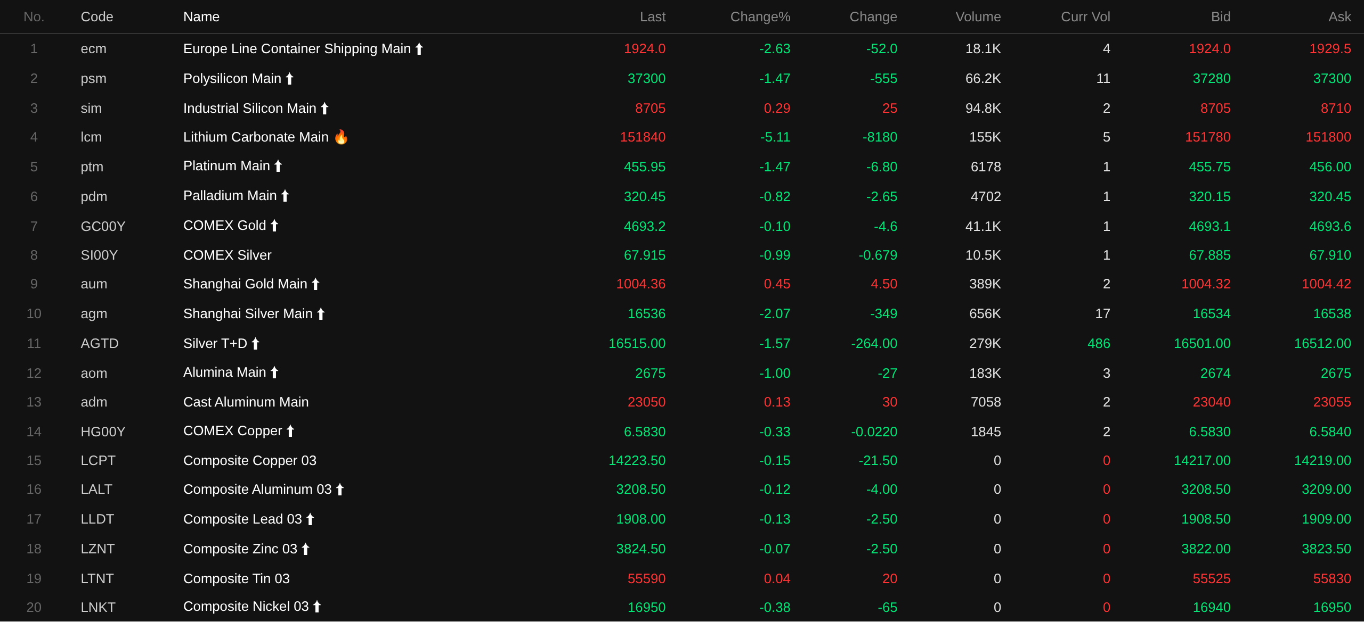1364x630 pixels.
Task: Click the arrow icon after Europe Line Container Shipping Main
Action: pos(419,49)
